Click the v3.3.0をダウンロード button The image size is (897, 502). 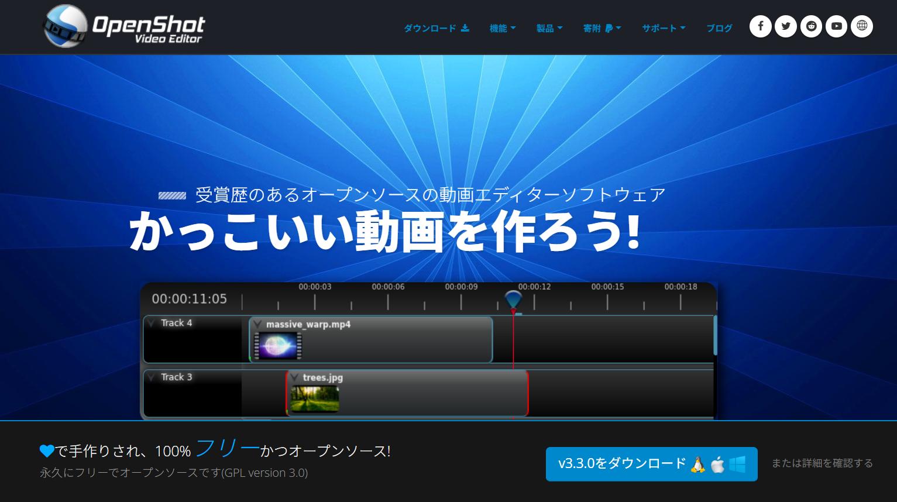[x=651, y=464]
